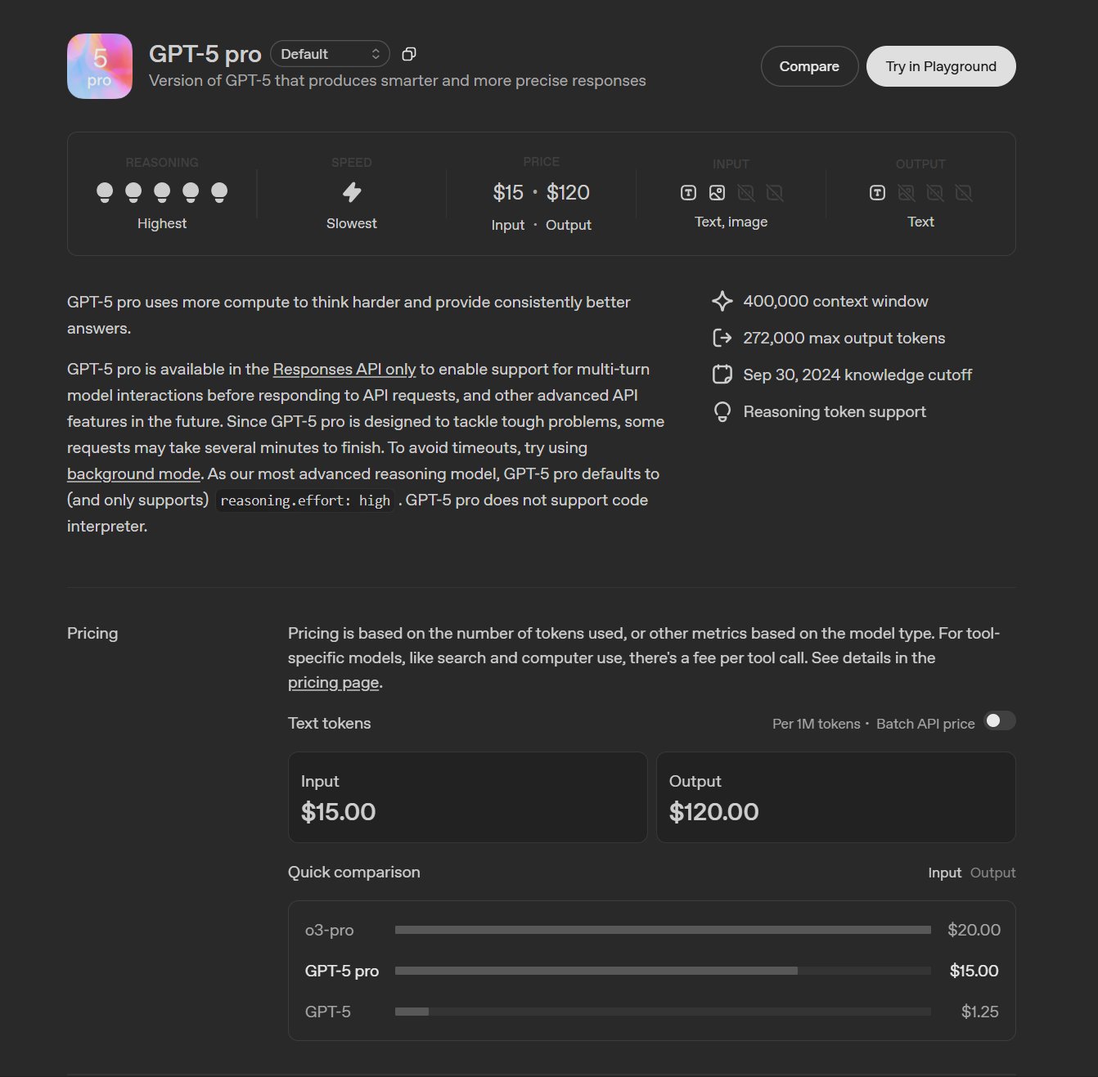1098x1077 pixels.
Task: Click the Compare button
Action: pos(809,66)
